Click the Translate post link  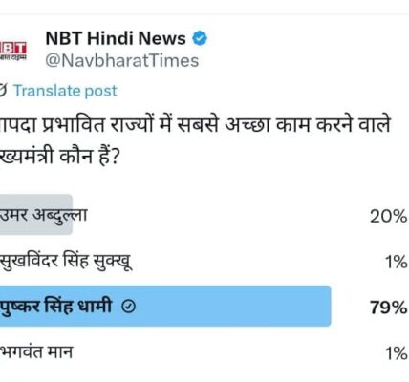click(x=65, y=91)
